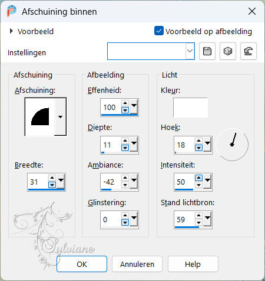Click the randomize parameters dice icon
265x281 pixels.
tap(228, 51)
